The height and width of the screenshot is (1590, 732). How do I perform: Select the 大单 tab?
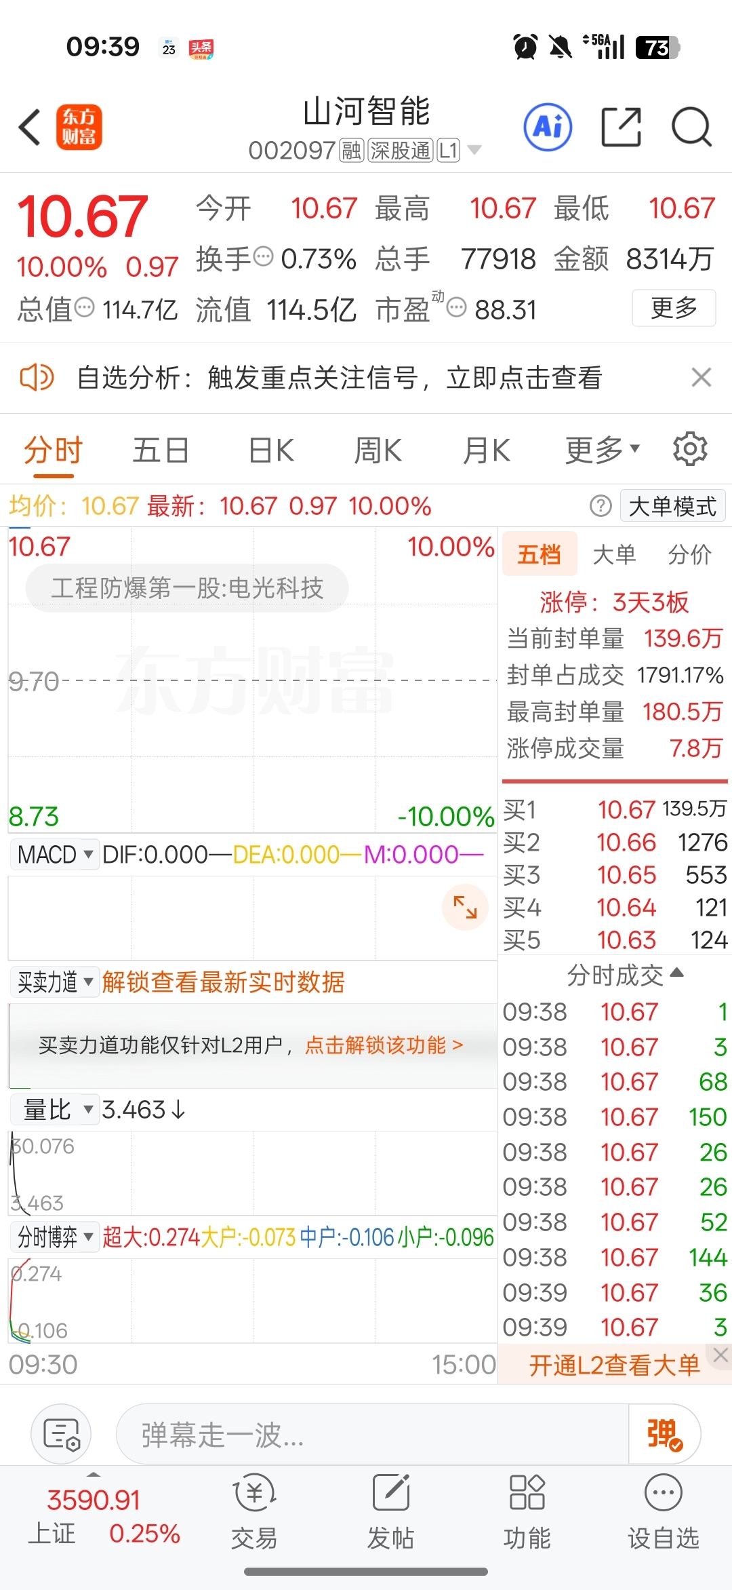[614, 554]
